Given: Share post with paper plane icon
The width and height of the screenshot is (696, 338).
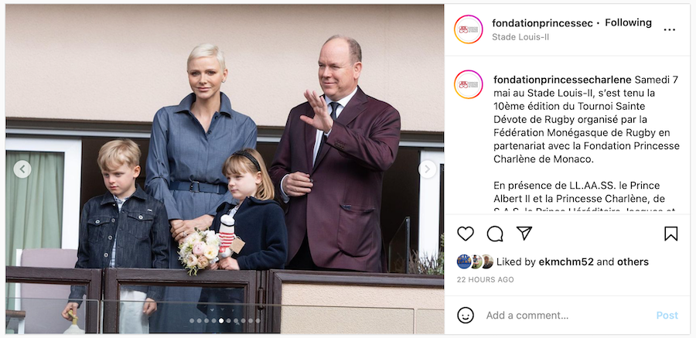Looking at the screenshot, I should pyautogui.click(x=524, y=233).
